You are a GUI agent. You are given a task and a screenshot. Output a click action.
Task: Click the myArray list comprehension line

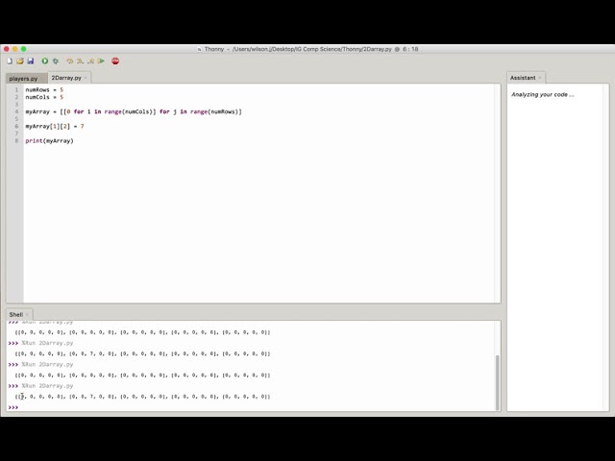click(134, 111)
